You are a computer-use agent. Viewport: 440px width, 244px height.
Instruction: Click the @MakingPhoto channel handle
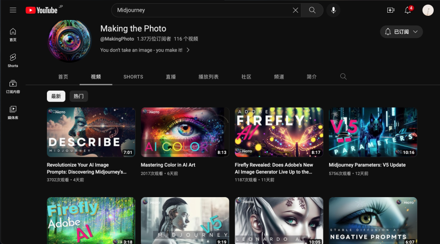pyautogui.click(x=117, y=39)
